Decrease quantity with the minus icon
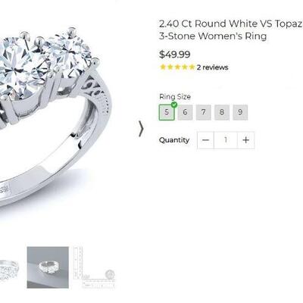This screenshot has height=303, width=303. point(206,140)
